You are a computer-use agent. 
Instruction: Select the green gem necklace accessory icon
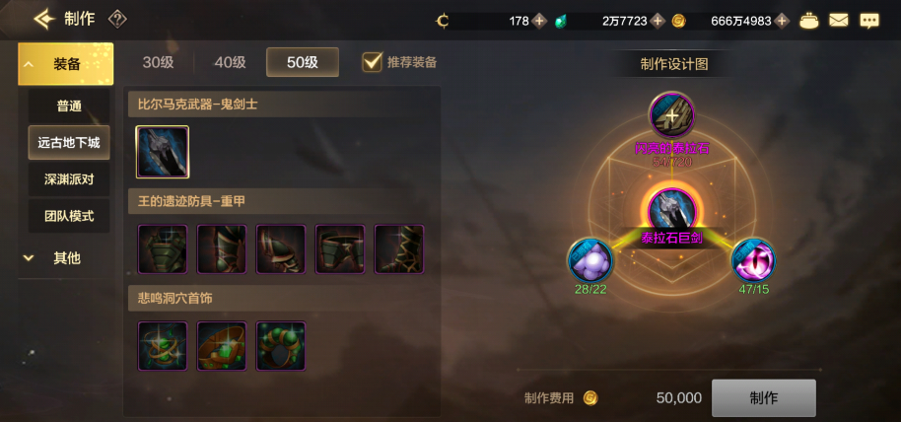coord(163,346)
